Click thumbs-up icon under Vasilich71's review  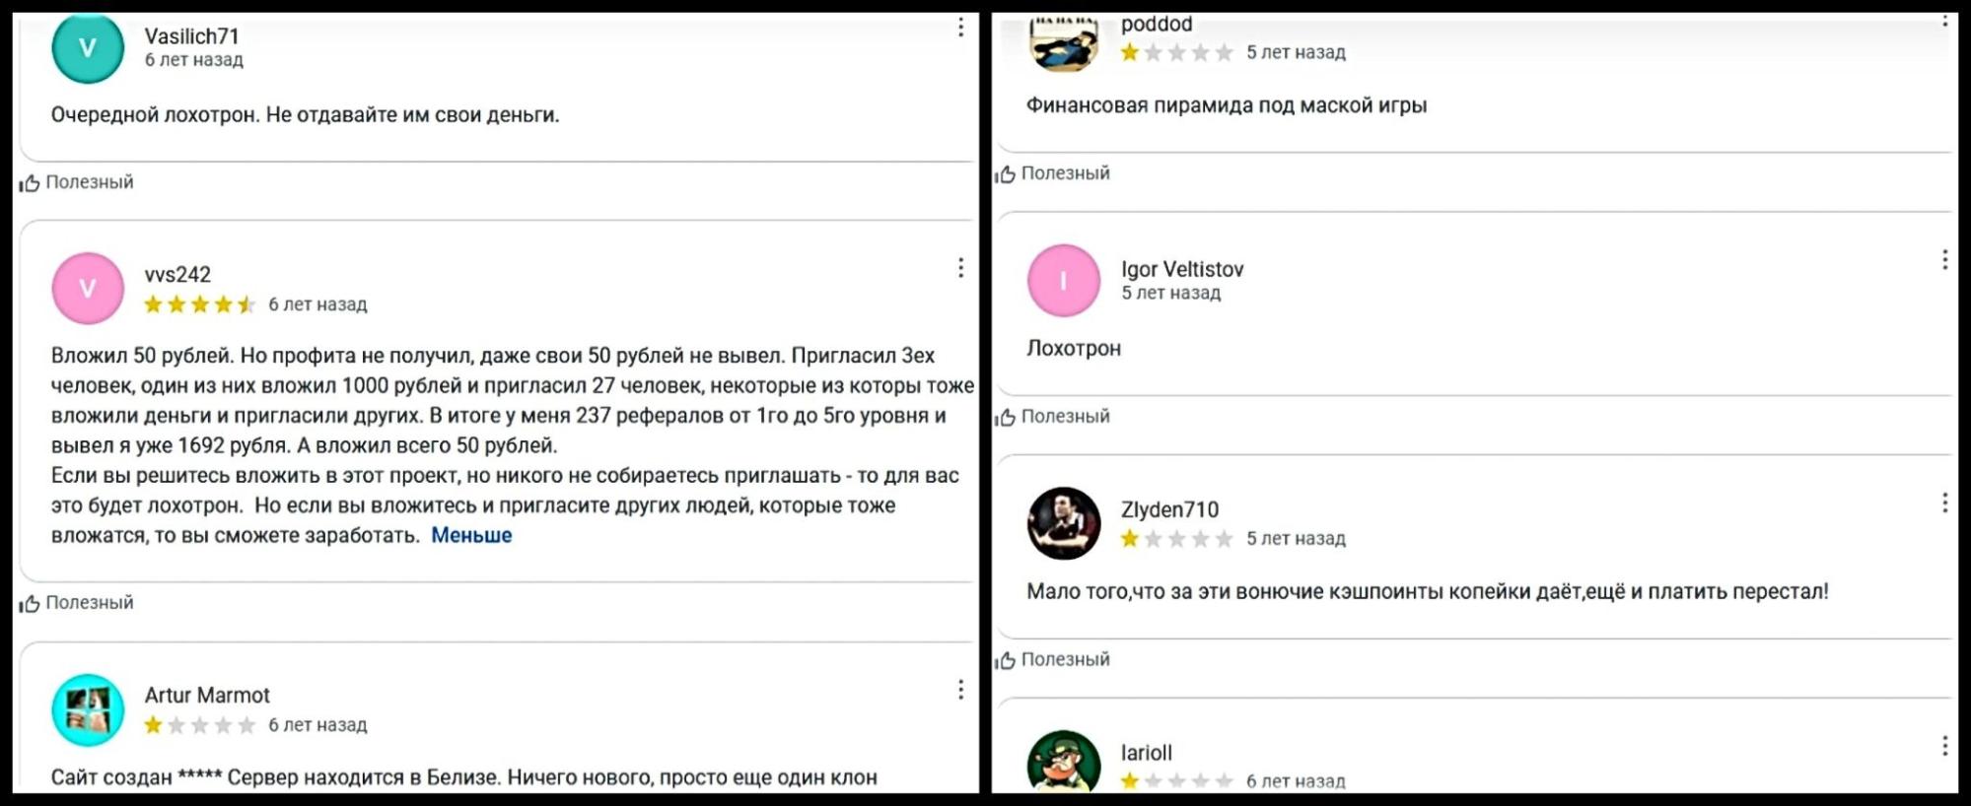(30, 183)
